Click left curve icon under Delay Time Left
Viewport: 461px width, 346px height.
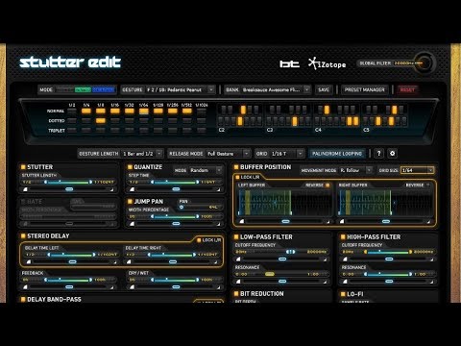(28, 261)
